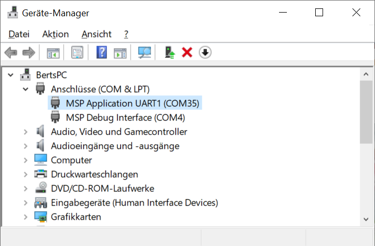Click the DVD/CD-ROM-Laufwerke drive icon
375x246 pixels.
point(41,188)
